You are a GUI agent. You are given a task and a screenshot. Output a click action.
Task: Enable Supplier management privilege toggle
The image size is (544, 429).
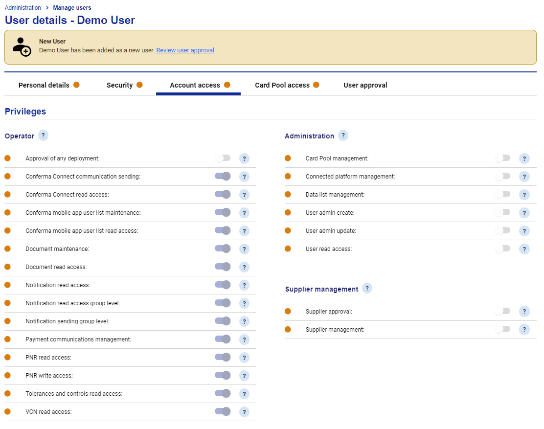click(502, 329)
